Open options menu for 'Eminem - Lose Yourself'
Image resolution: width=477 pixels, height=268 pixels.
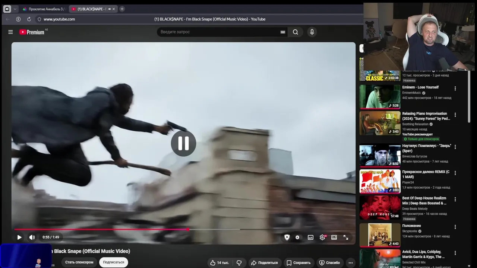coord(455,89)
